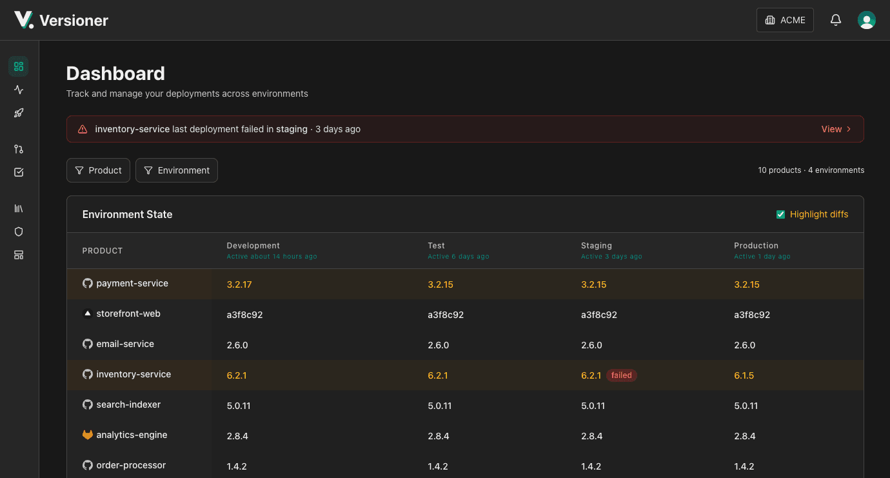Click email-service Test version 2.6.0
Viewport: 890px width, 478px height.
(x=439, y=345)
